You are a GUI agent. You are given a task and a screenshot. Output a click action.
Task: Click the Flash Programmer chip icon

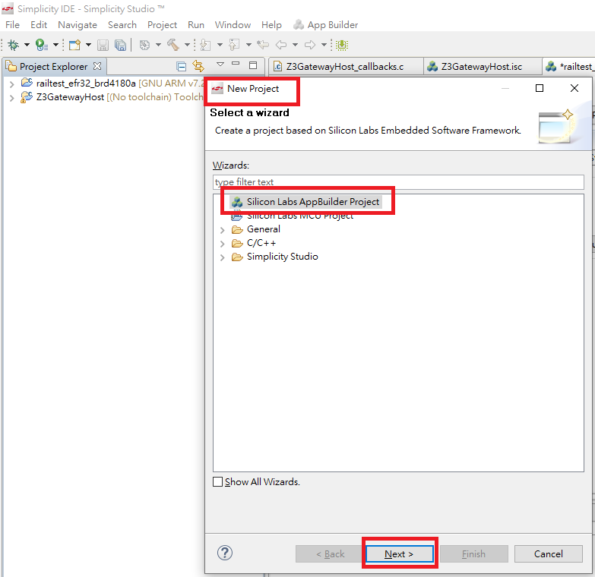tap(342, 45)
